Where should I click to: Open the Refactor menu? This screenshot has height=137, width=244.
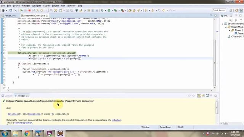tap(26, 6)
